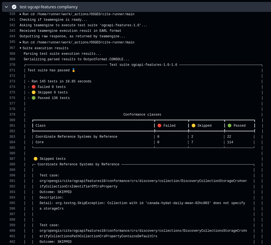Click 'Outcome: SKIPPED' at line 393

tap(55, 192)
